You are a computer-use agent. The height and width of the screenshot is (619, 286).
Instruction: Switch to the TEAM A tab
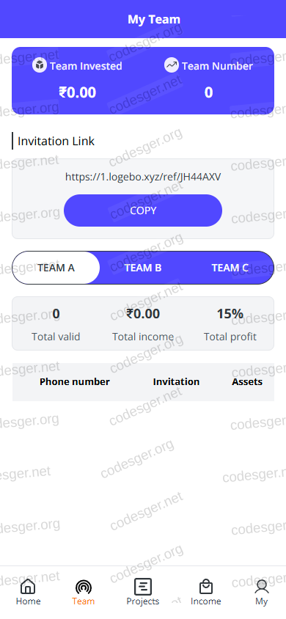(x=56, y=268)
